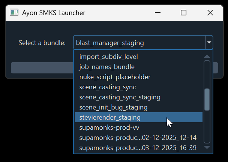Image resolution: width=228 pixels, height=162 pixels.
Task: Select import_subdiv_level bundle
Action: pos(109,57)
